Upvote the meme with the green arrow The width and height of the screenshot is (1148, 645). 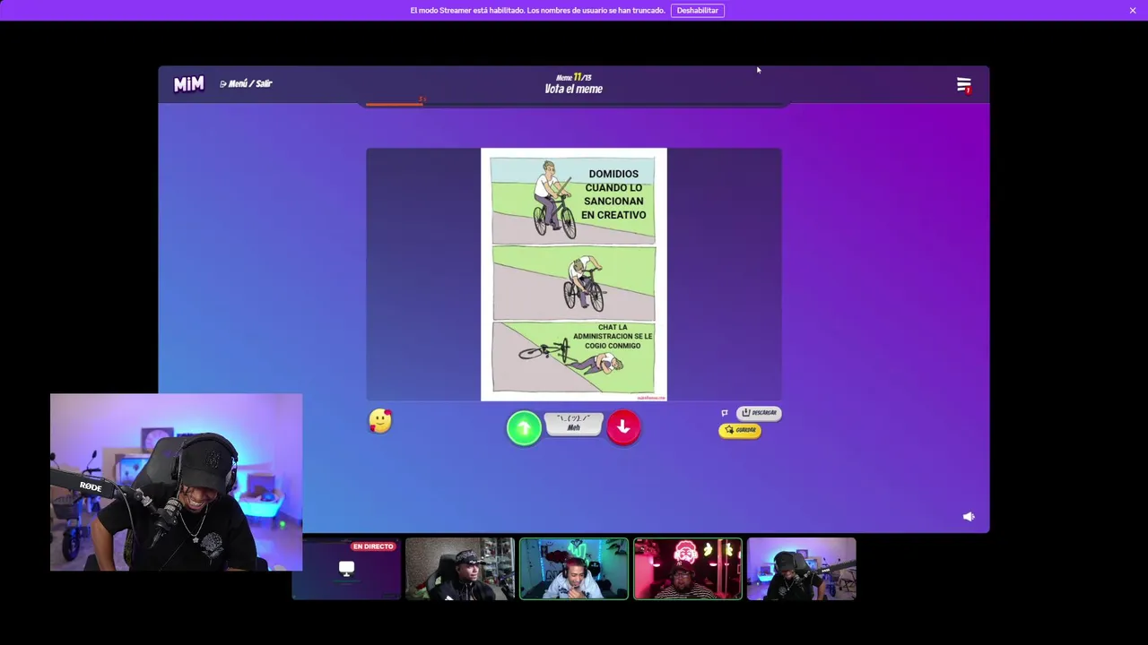[x=525, y=428]
